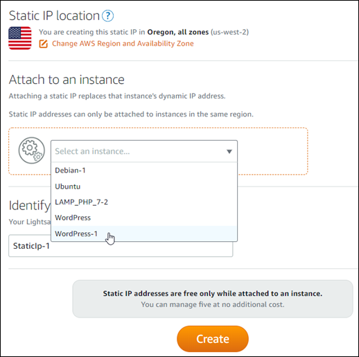Click the edit pencil icon beside Change AWS Region
The width and height of the screenshot is (359, 357).
pos(43,44)
